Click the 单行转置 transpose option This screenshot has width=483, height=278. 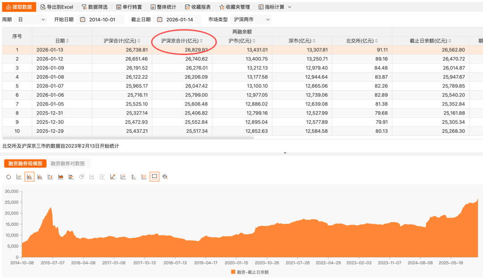point(129,7)
